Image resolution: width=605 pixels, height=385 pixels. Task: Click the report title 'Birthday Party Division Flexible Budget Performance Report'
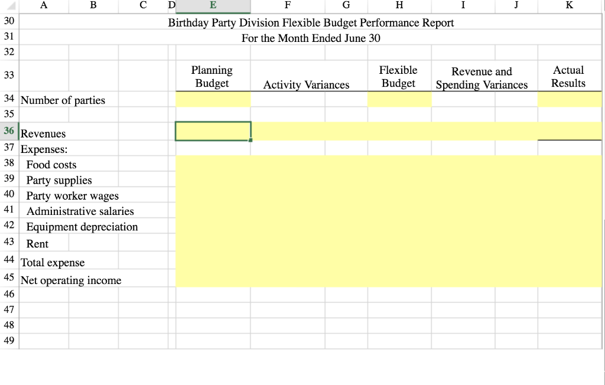311,22
